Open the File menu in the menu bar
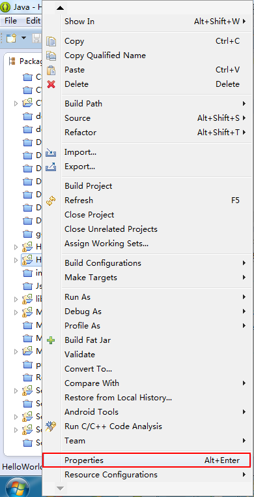 point(10,21)
